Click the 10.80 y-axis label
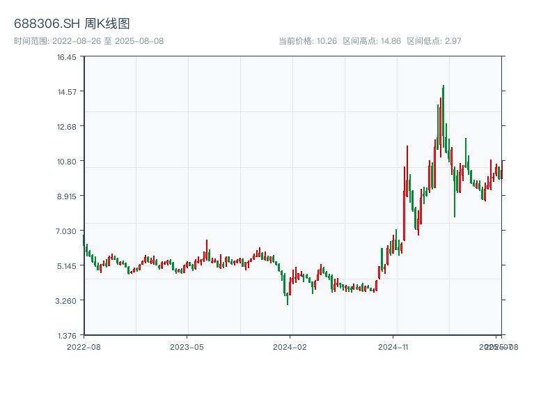This screenshot has height=418, width=557. click(67, 162)
